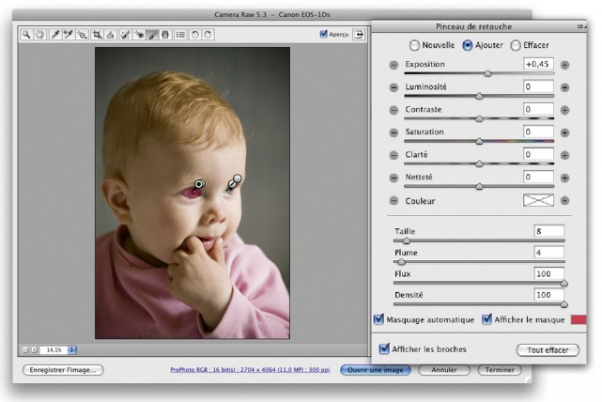602x402 pixels.
Task: Open the Camera Raw preferences list icon
Action: (180, 35)
